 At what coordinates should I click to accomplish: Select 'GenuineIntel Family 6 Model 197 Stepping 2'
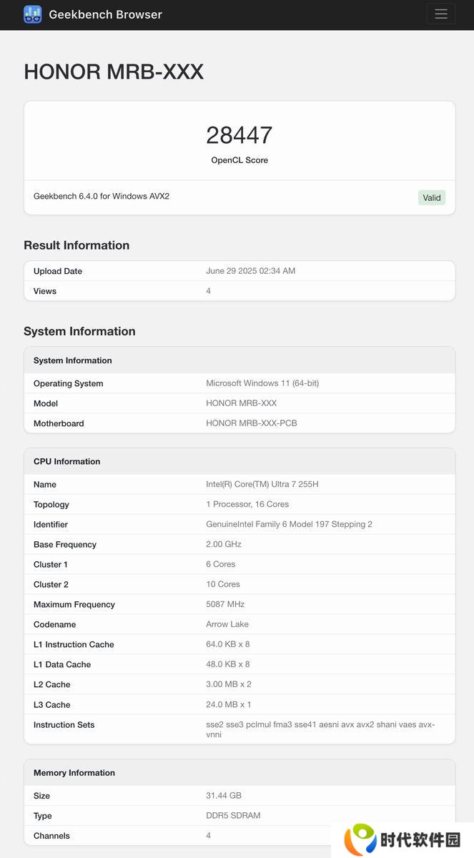click(x=290, y=524)
